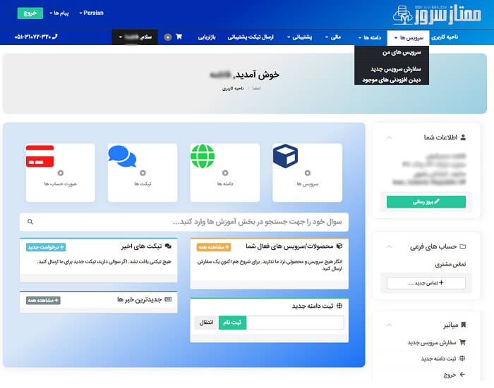
Task: Click the blue درخواست جدید ticket button
Action: click(x=46, y=247)
